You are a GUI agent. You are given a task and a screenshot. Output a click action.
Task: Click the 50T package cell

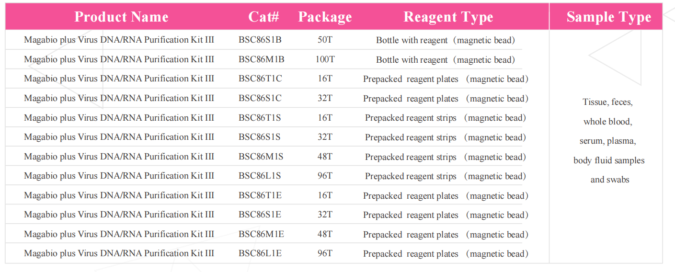tap(325, 40)
